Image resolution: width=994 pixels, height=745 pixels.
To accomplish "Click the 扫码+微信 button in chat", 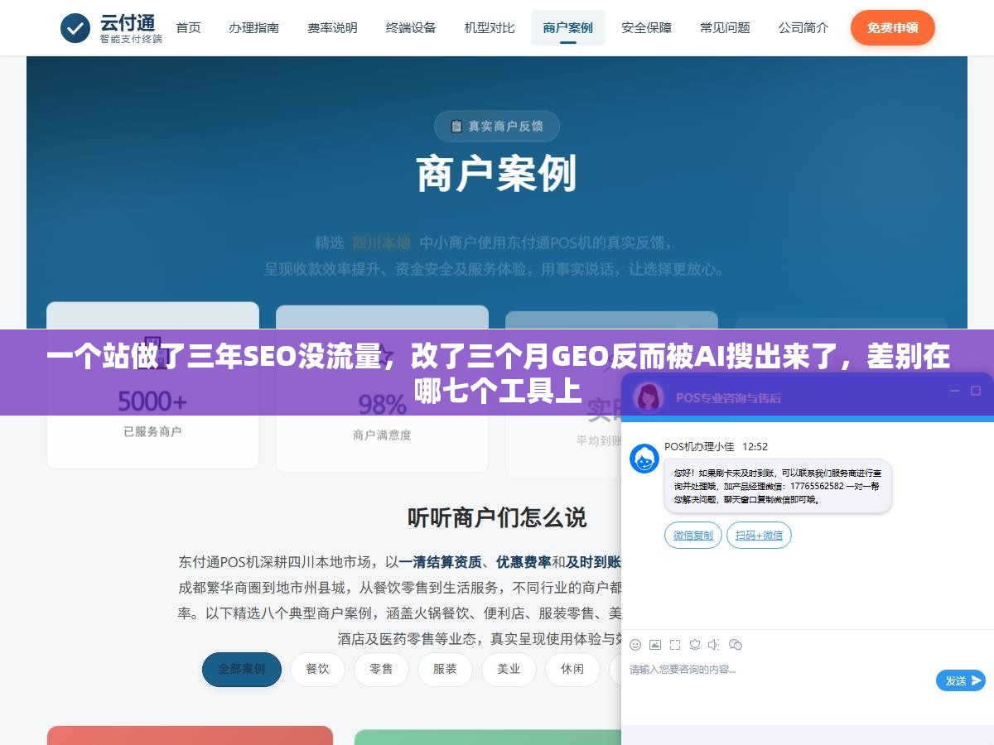I will (759, 536).
